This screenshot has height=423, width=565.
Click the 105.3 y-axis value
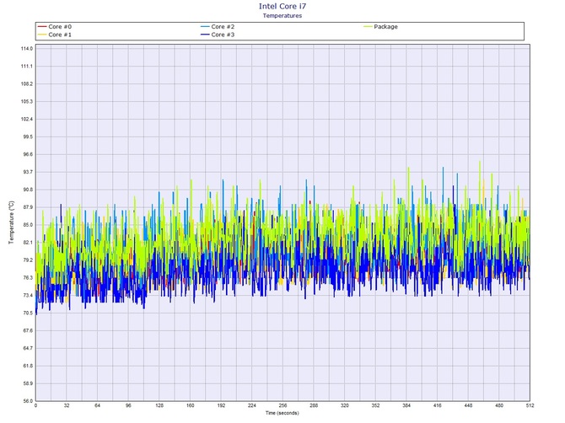pos(27,101)
